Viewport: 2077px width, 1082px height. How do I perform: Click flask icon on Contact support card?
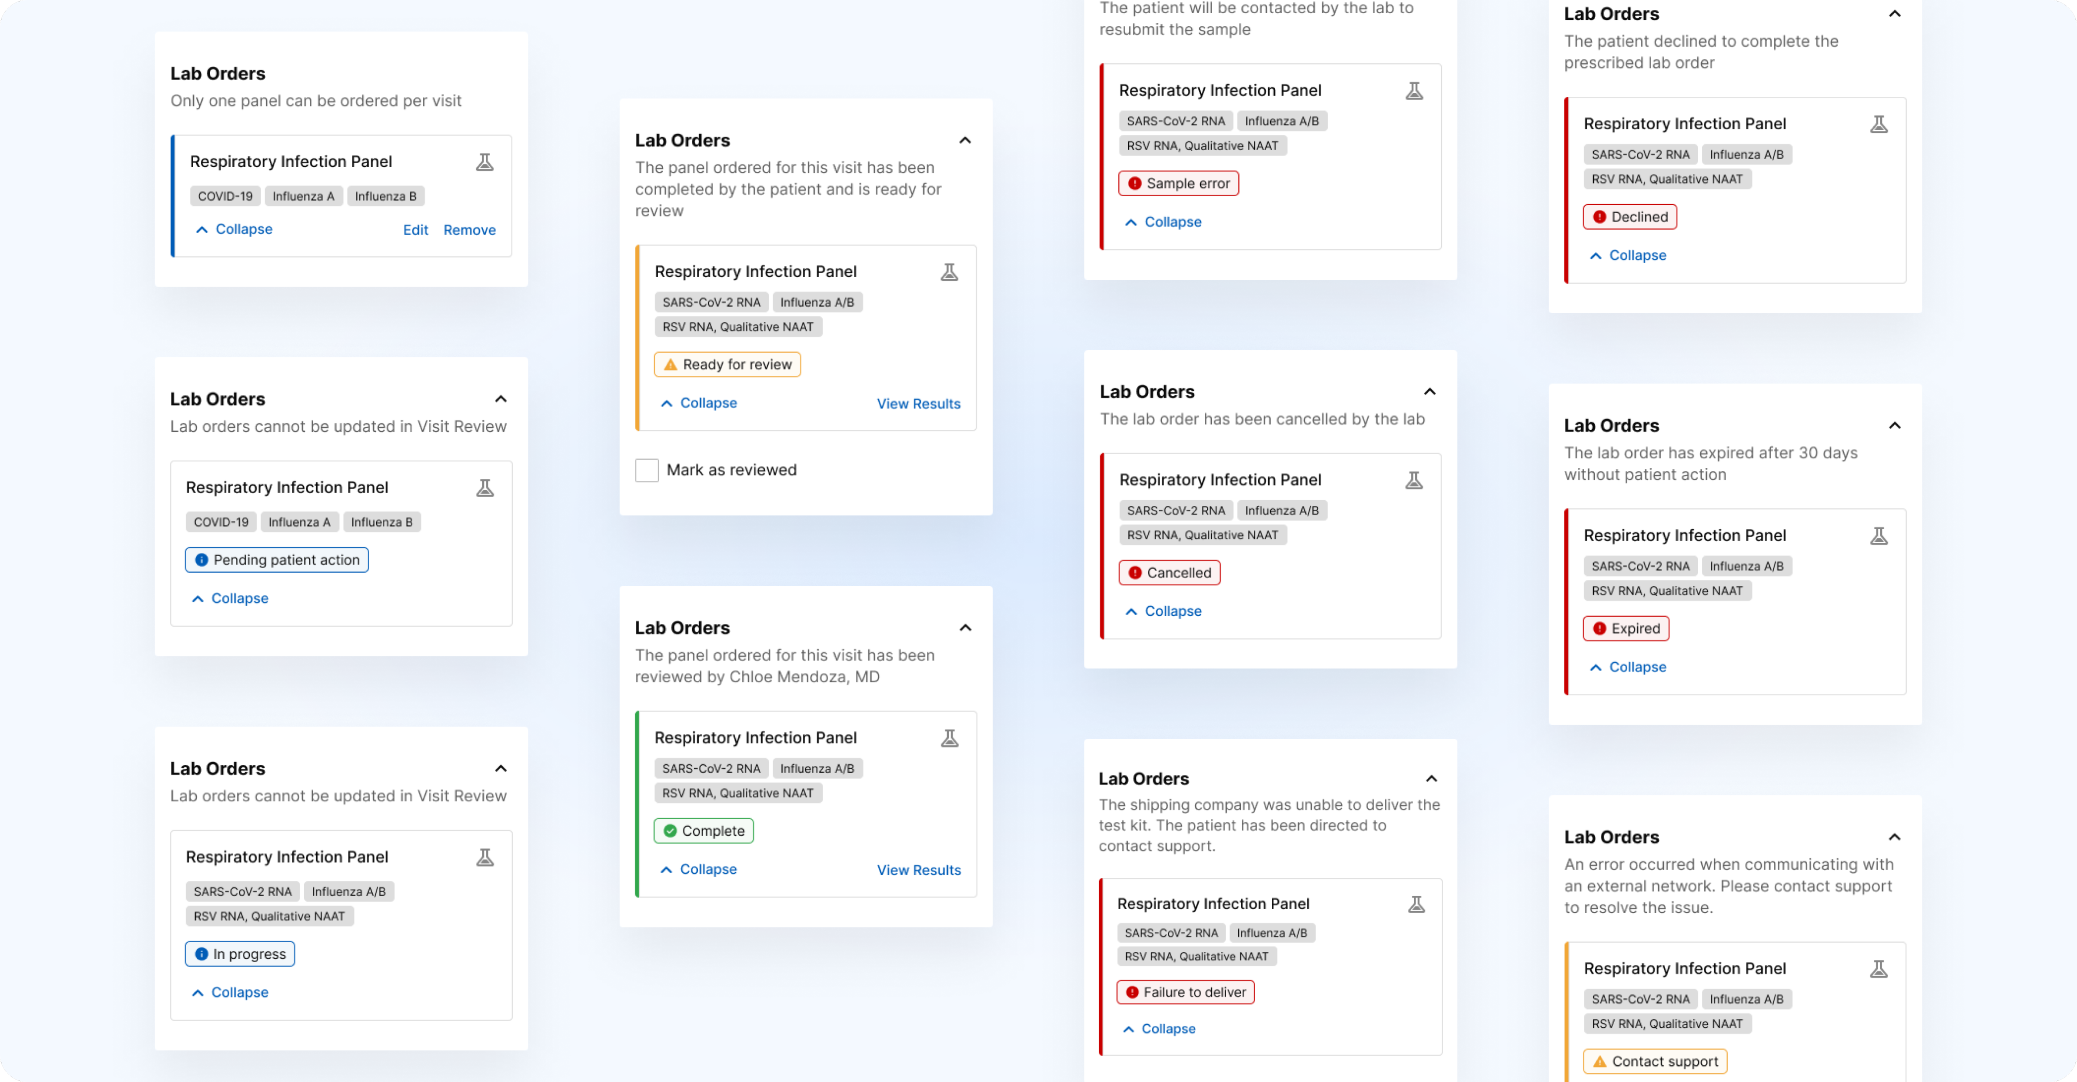1879,969
